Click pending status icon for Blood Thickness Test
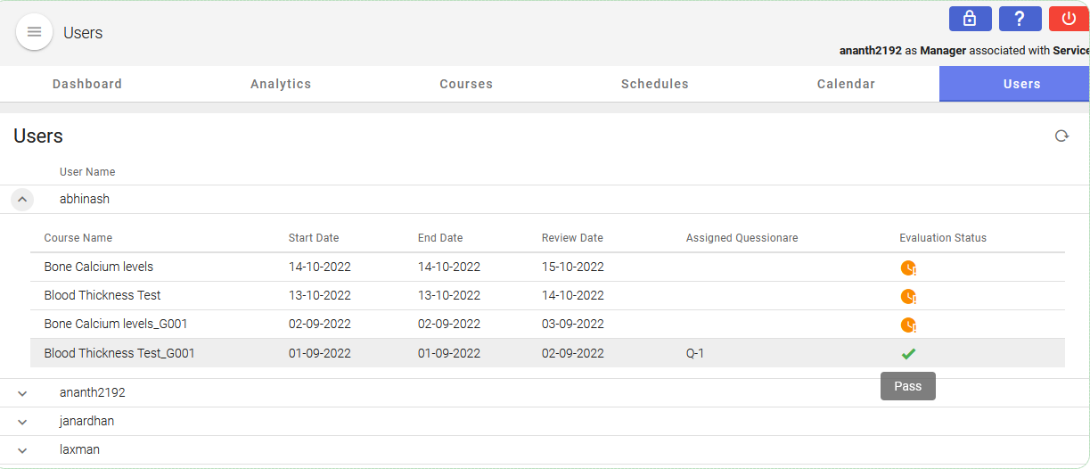This screenshot has height=469, width=1090. (908, 296)
